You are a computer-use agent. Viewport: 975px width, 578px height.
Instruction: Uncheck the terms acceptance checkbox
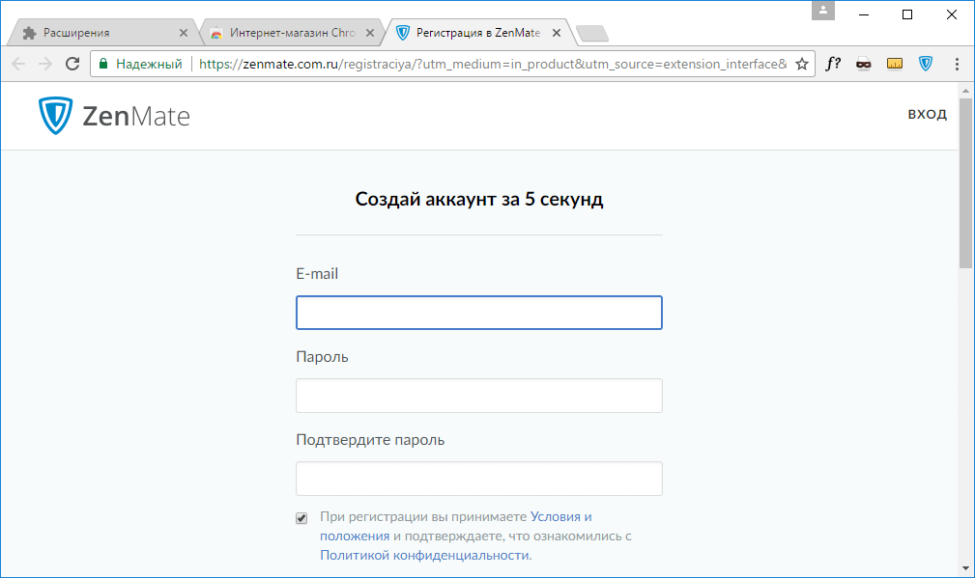301,518
